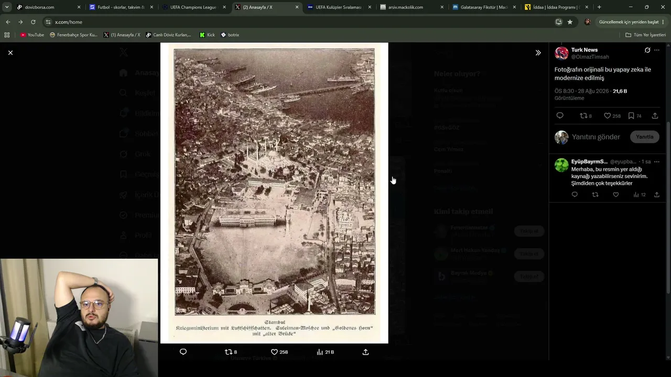The image size is (671, 377).
Task: Click share icon below the enlarged photo
Action: click(x=365, y=352)
